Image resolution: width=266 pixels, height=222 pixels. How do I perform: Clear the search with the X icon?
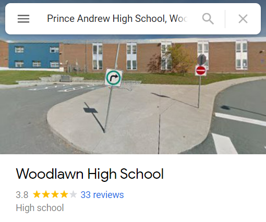[243, 19]
